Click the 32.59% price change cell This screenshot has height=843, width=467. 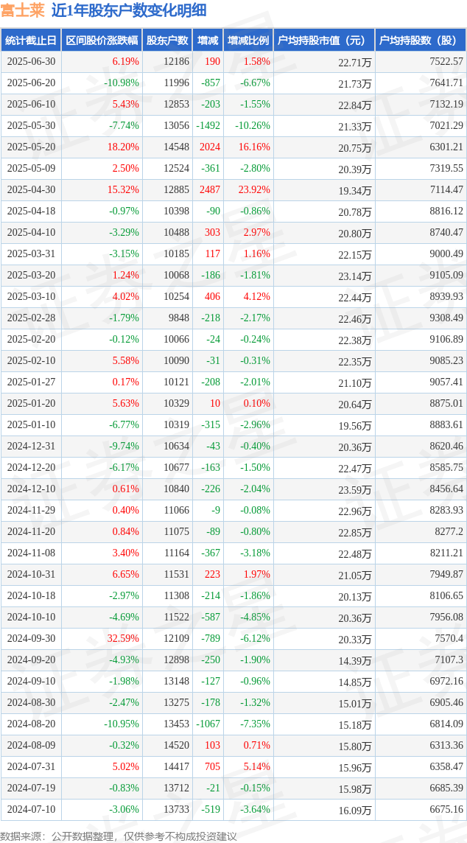tap(102, 638)
